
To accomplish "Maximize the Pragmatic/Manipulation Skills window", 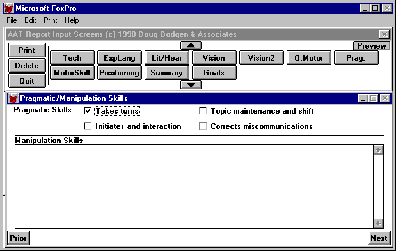I will click(374, 98).
